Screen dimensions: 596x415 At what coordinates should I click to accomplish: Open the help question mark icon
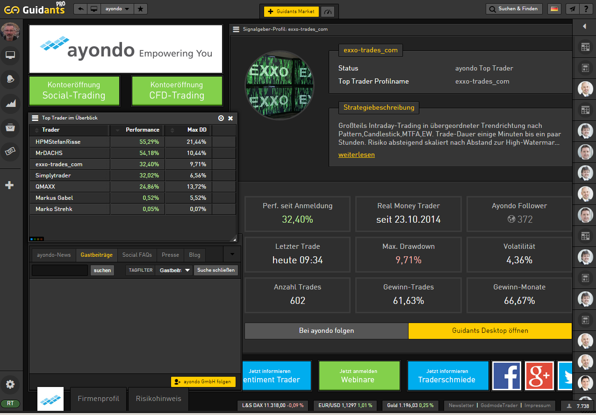[x=586, y=9]
